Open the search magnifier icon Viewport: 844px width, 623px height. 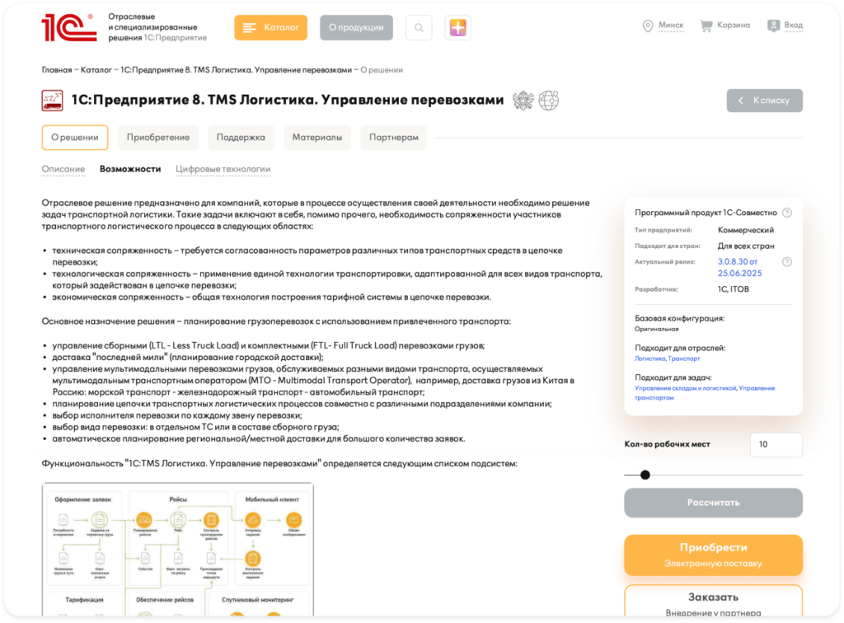pos(418,26)
